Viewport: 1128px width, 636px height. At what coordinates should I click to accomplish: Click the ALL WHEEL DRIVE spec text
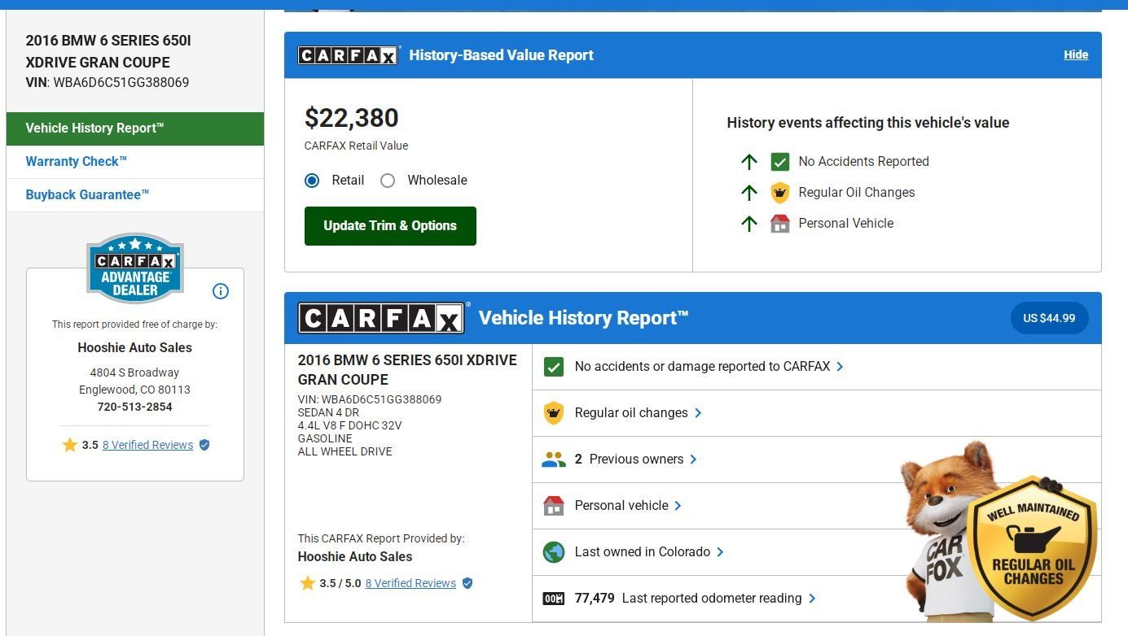point(345,451)
